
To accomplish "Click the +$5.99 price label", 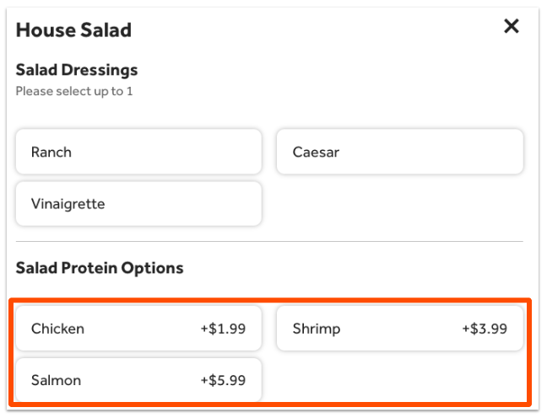I will (x=223, y=380).
